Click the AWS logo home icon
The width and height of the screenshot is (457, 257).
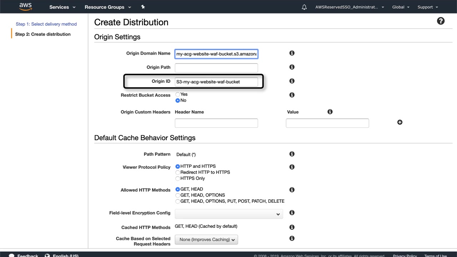[x=25, y=7]
